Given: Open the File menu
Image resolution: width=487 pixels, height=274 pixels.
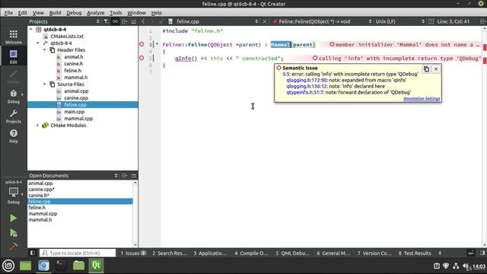Looking at the screenshot, I should pyautogui.click(x=8, y=13).
